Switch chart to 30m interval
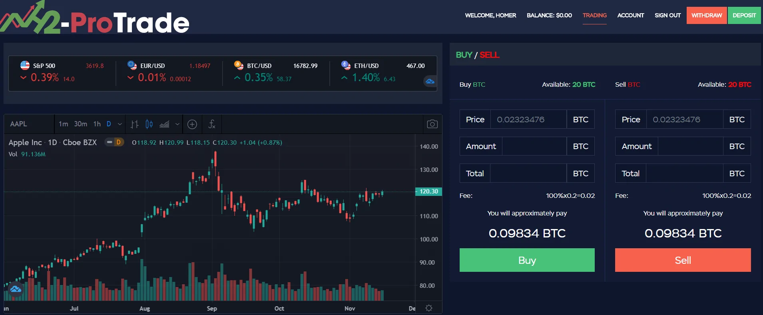The height and width of the screenshot is (315, 763). point(81,124)
